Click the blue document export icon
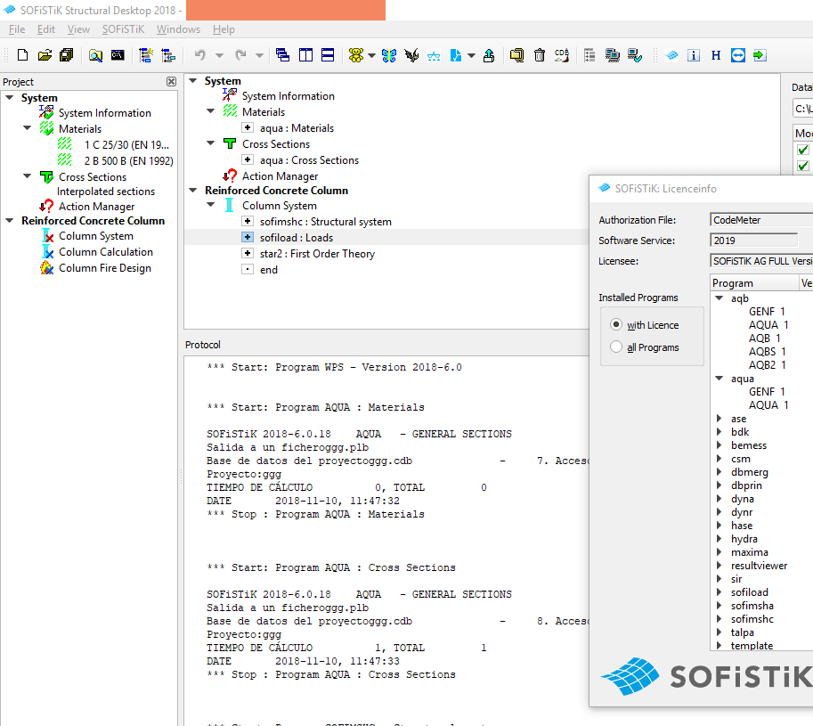 (456, 55)
